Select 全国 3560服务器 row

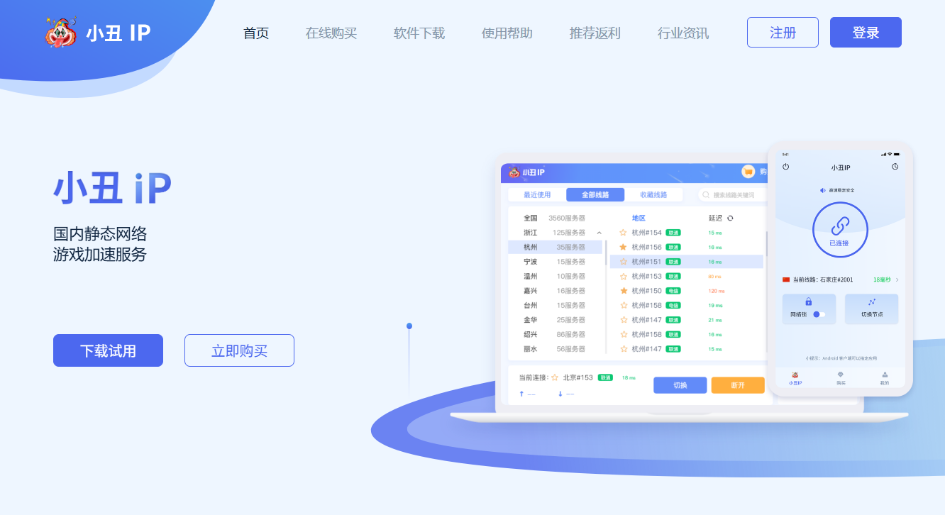pos(556,218)
